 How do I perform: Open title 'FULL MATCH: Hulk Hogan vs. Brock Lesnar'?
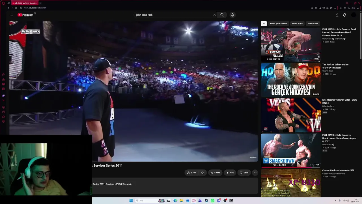339,138
